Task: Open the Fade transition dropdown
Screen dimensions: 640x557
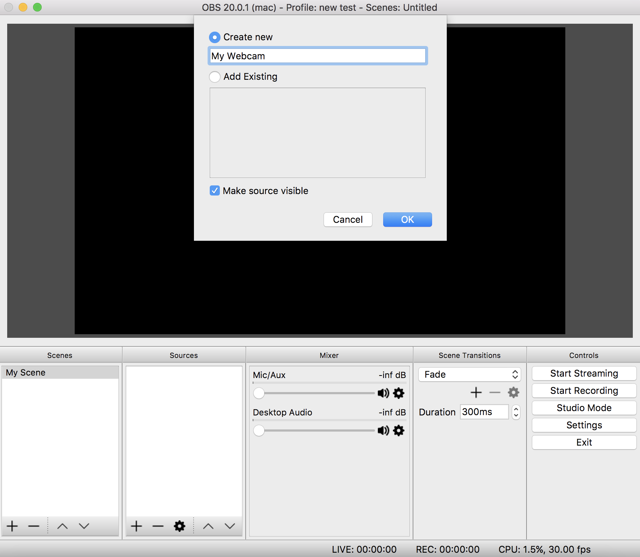Action: tap(469, 374)
